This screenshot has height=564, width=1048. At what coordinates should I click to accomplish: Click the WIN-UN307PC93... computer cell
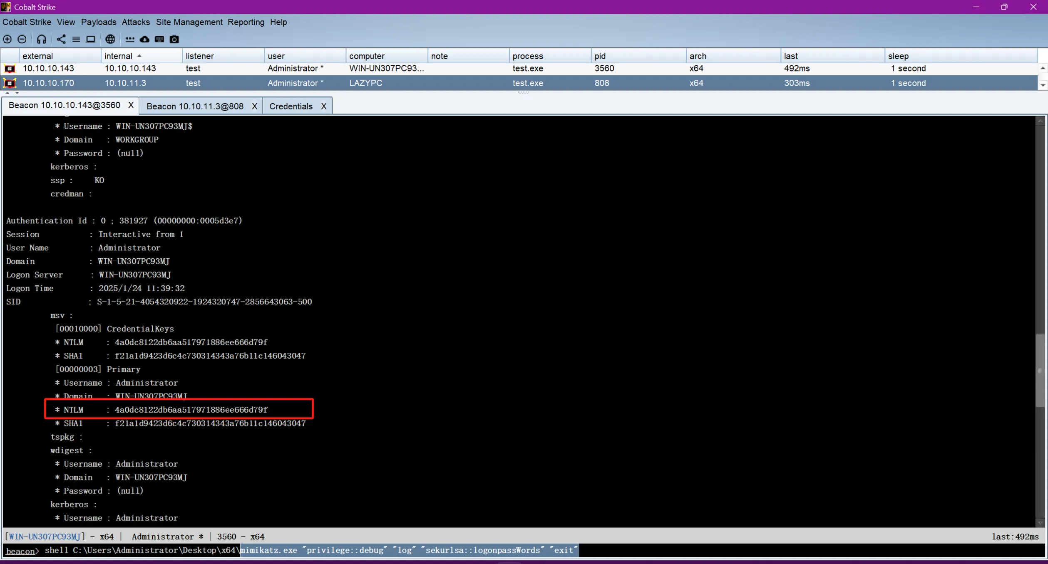click(x=386, y=68)
